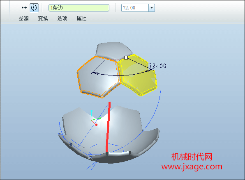Expand the angle value dropdown arrow

point(152,8)
